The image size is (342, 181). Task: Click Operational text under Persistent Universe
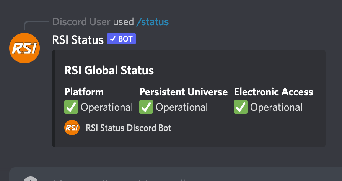click(x=182, y=107)
